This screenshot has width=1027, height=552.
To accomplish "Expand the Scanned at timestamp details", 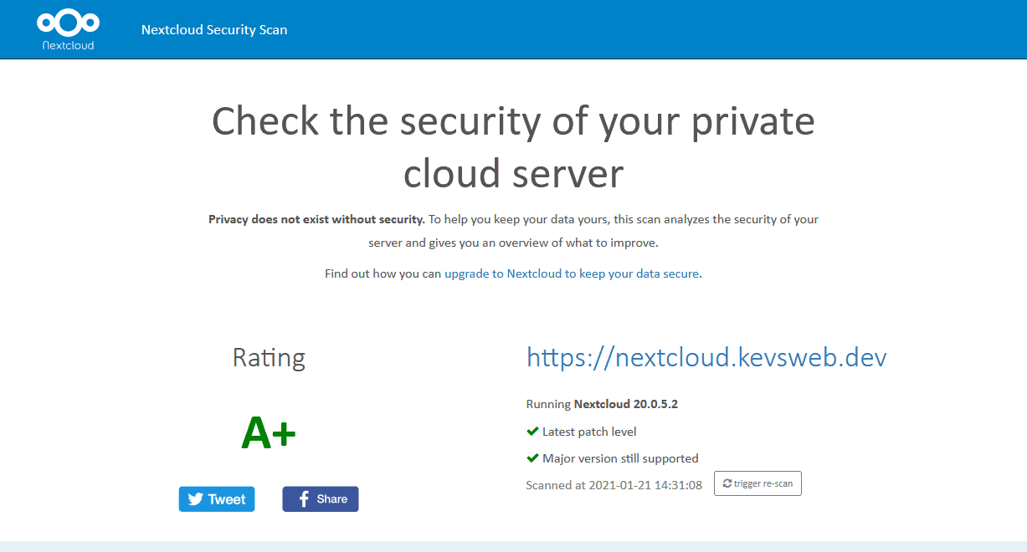I will pyautogui.click(x=614, y=484).
